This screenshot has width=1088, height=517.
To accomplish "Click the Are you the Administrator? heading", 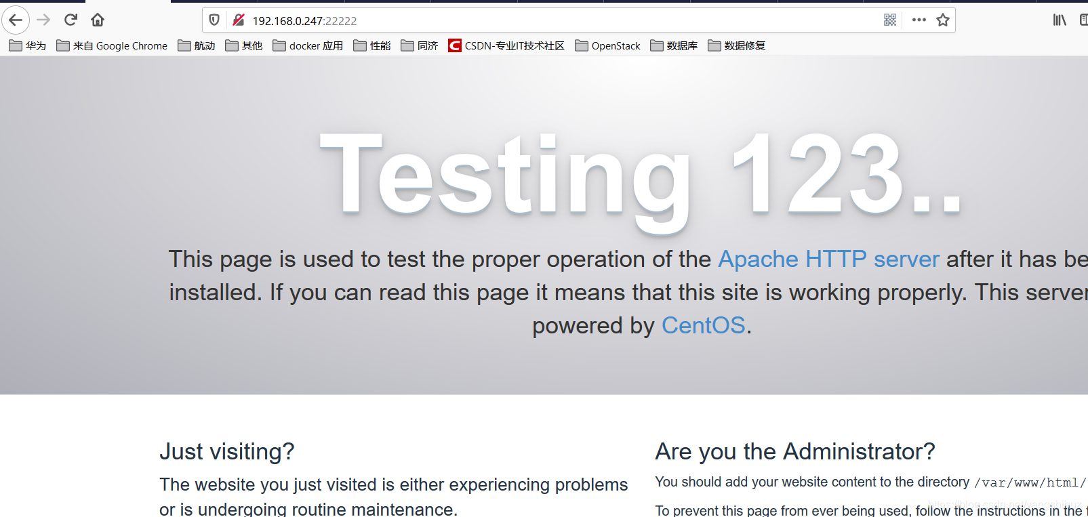I will pos(795,452).
